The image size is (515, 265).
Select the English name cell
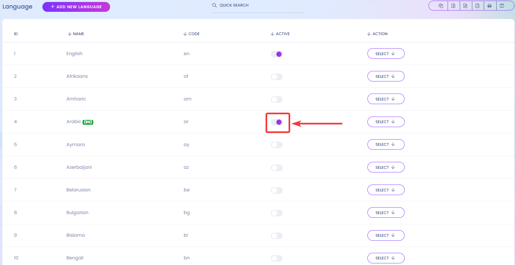click(x=74, y=54)
